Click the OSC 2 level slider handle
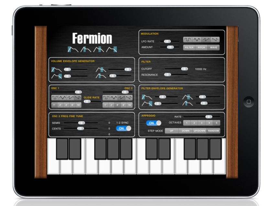Image resolution: width=275 pixels, height=206 pixels. click(x=125, y=92)
